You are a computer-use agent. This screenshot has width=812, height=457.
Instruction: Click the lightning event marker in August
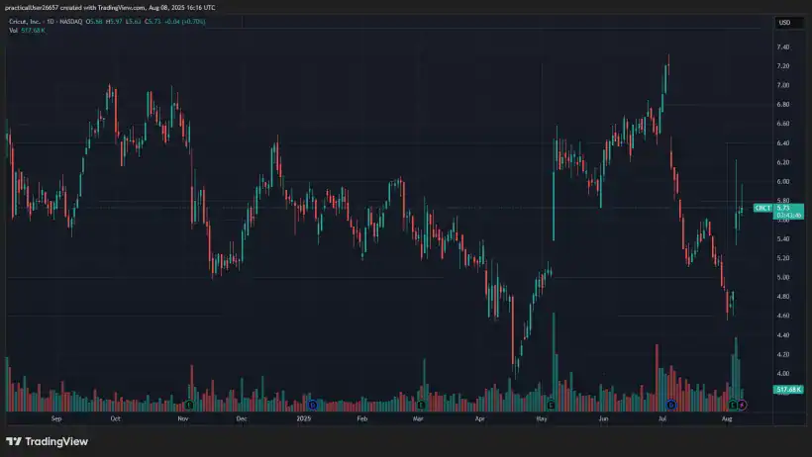click(x=742, y=405)
